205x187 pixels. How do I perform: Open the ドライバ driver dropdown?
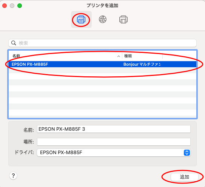pos(114,153)
